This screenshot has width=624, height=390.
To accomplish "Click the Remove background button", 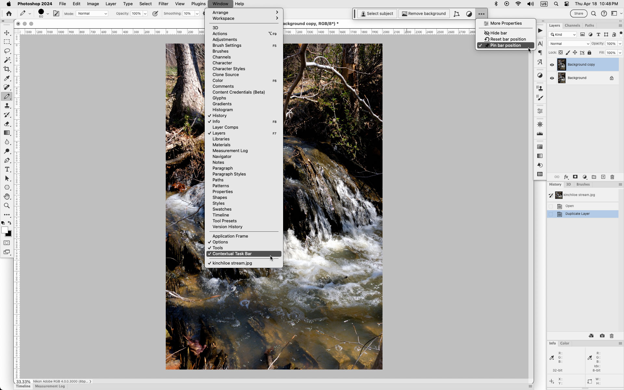I will coord(424,13).
